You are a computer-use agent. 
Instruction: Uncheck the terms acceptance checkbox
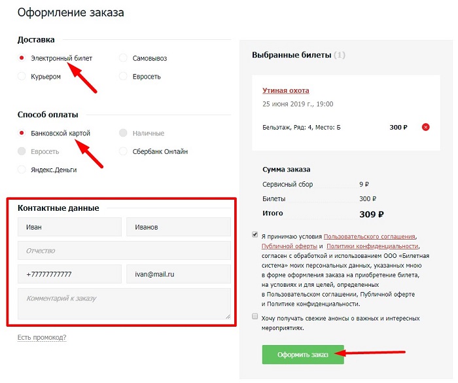pos(255,235)
